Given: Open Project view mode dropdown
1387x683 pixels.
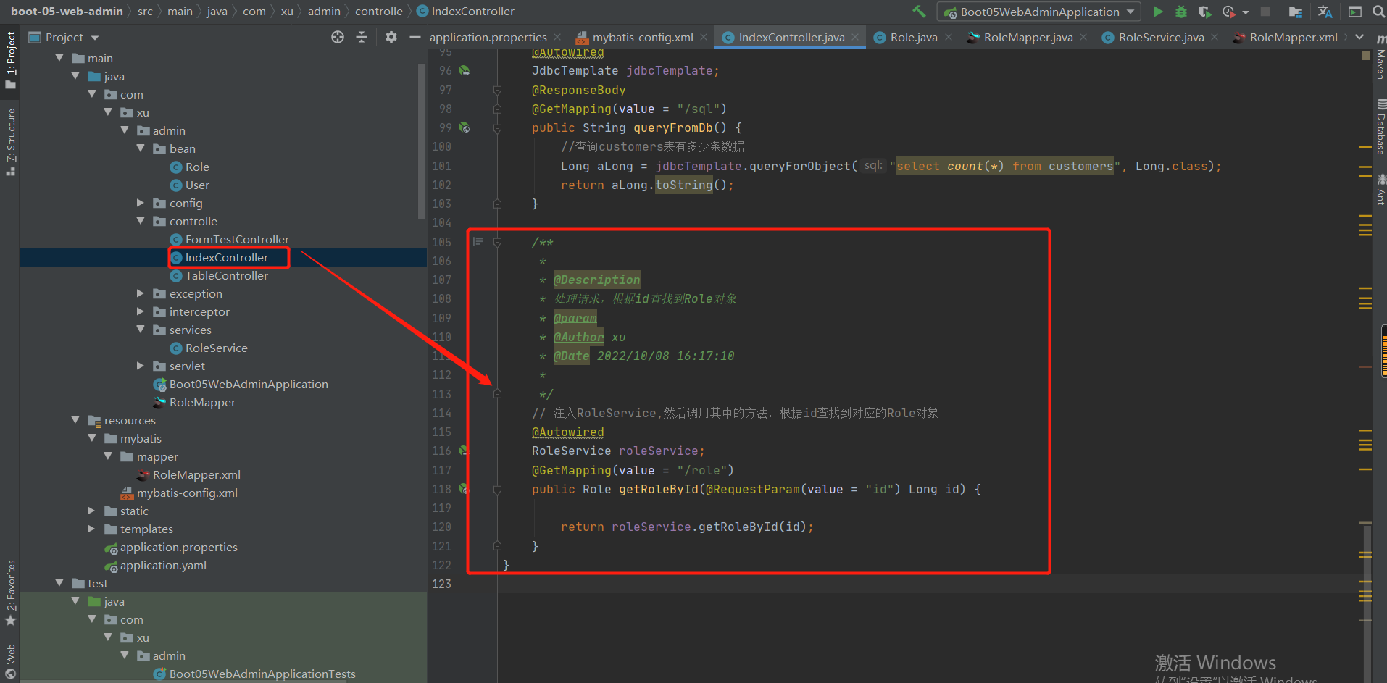Looking at the screenshot, I should click(95, 38).
